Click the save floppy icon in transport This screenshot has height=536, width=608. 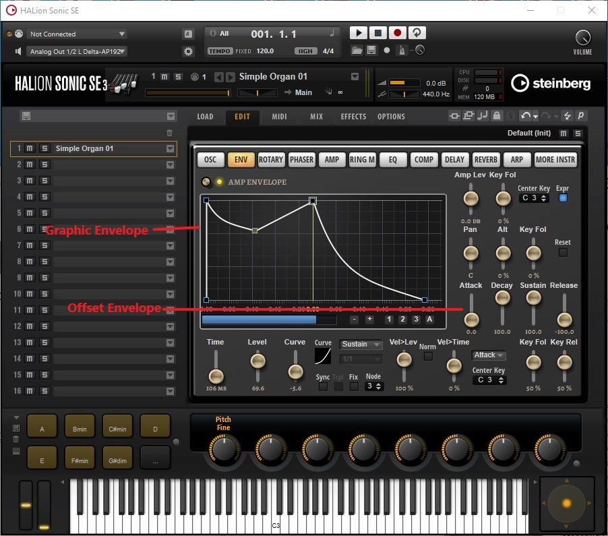371,51
